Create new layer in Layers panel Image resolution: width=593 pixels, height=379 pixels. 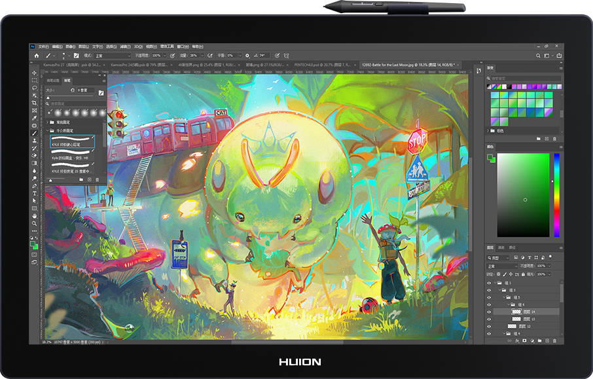pos(547,341)
